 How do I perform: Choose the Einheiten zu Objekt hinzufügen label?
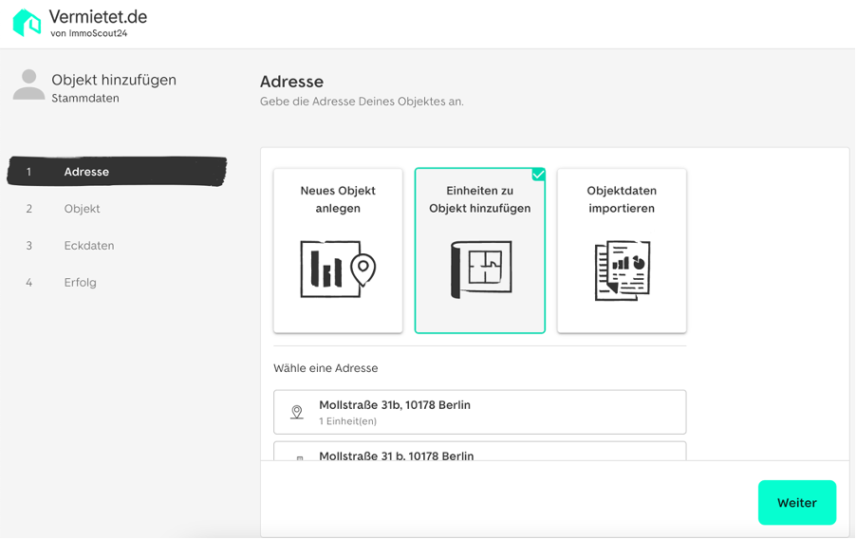[x=480, y=199]
